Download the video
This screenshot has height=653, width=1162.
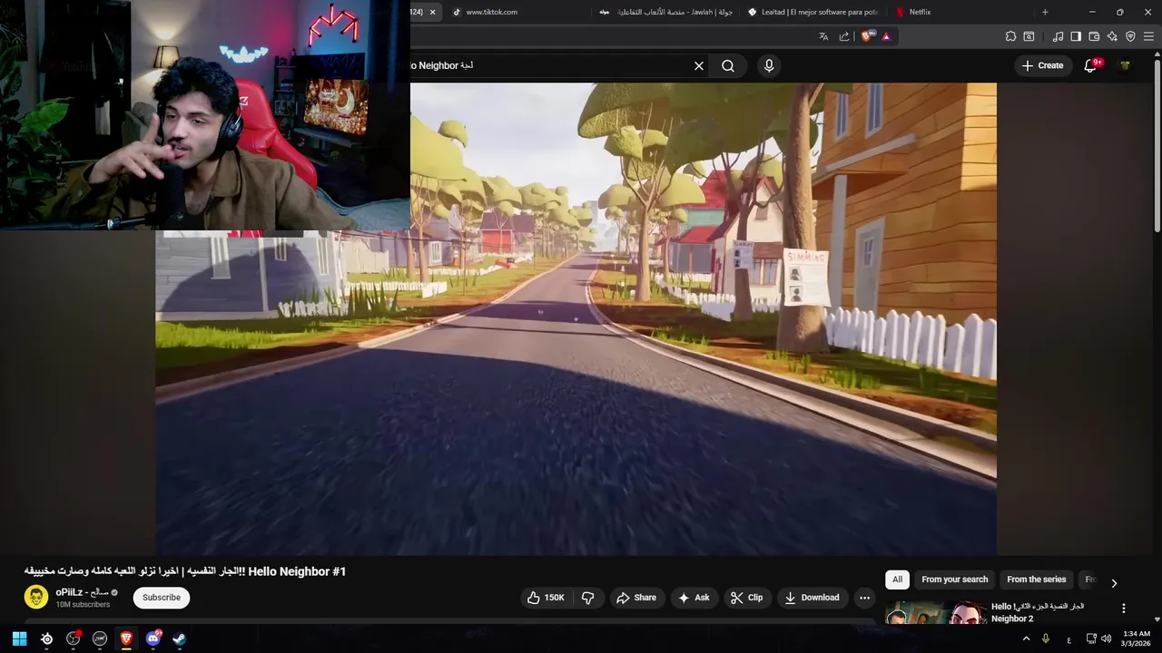812,597
